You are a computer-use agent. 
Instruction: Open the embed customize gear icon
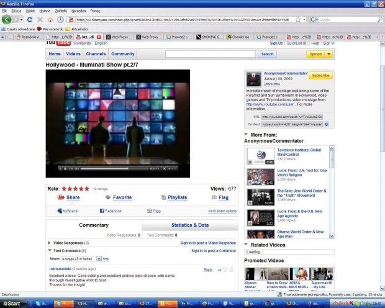[326, 124]
